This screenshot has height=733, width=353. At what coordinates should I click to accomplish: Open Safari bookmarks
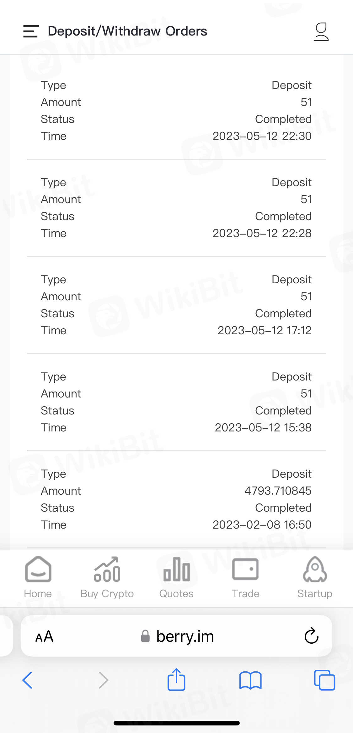coord(250,680)
